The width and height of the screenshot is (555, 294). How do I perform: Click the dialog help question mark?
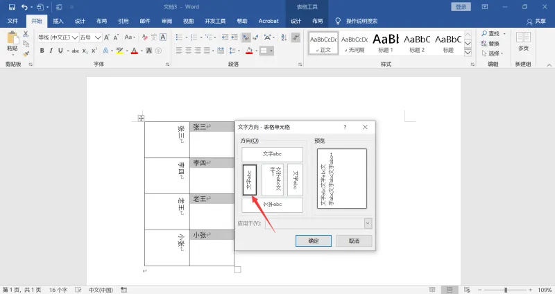[345, 127]
